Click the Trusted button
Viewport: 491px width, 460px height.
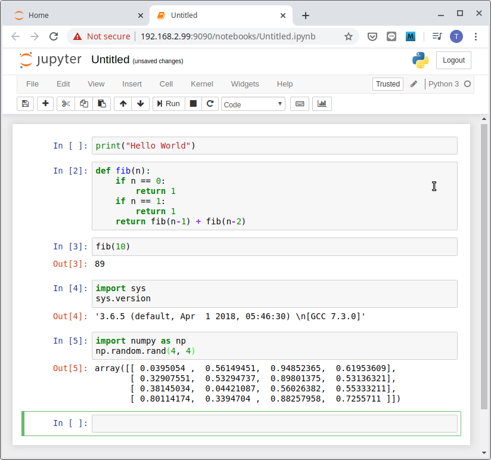click(388, 84)
